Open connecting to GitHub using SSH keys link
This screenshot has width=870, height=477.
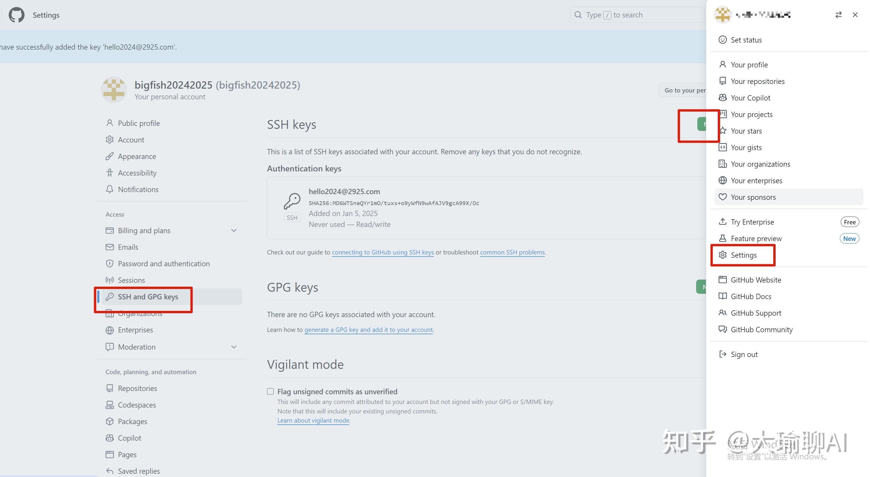382,252
